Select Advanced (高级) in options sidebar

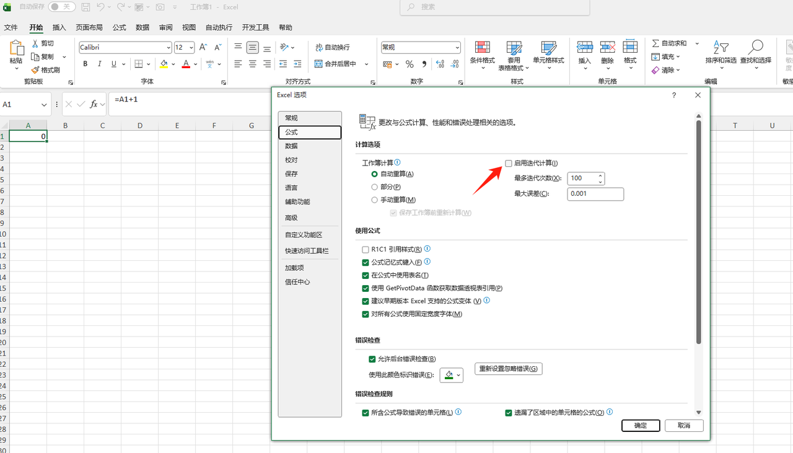tap(310, 218)
